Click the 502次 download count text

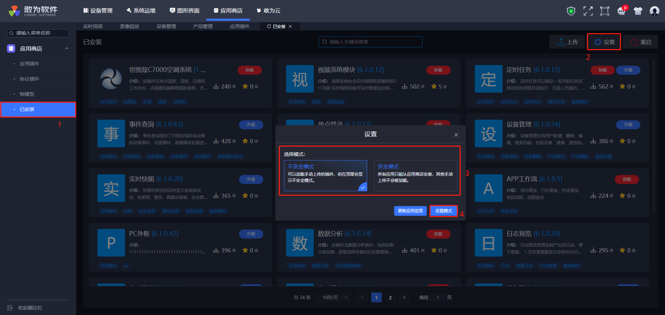coord(417,86)
